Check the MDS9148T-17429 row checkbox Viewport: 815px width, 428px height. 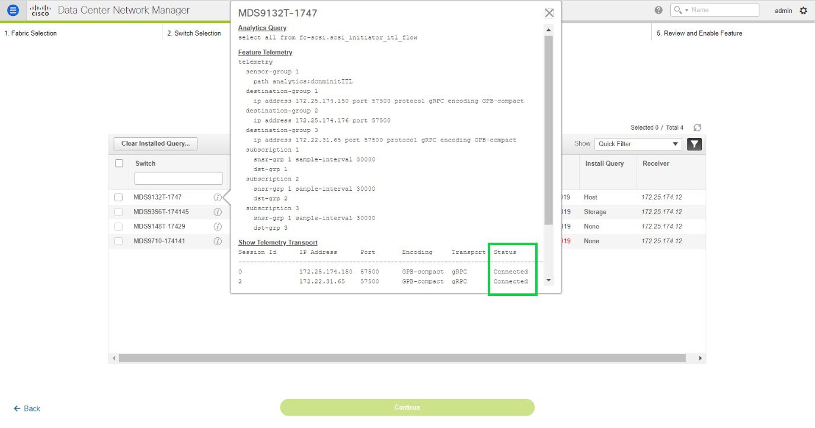pyautogui.click(x=119, y=227)
